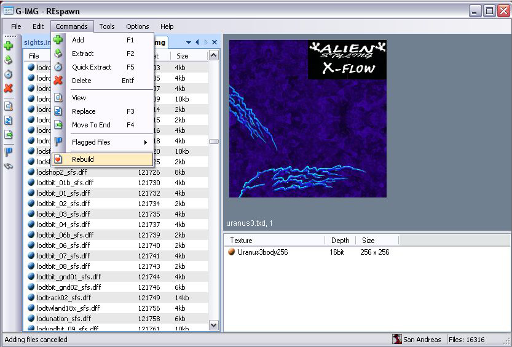
Task: Choose Replace from the Commands menu
Action: click(x=102, y=111)
